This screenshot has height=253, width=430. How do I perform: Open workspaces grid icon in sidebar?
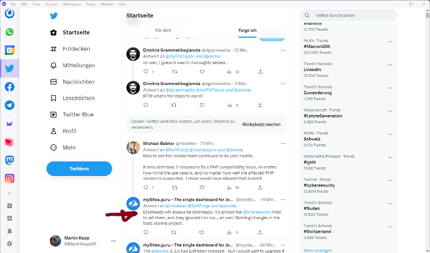[9, 218]
